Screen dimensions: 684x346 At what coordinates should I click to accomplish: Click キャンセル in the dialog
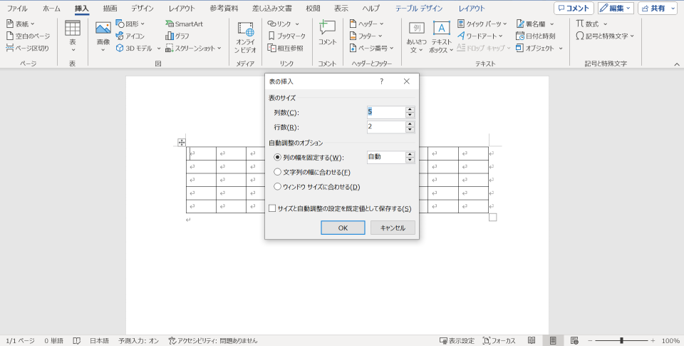(393, 228)
